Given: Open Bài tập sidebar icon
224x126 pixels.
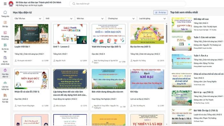Looking at the screenshot, I should (5, 22).
